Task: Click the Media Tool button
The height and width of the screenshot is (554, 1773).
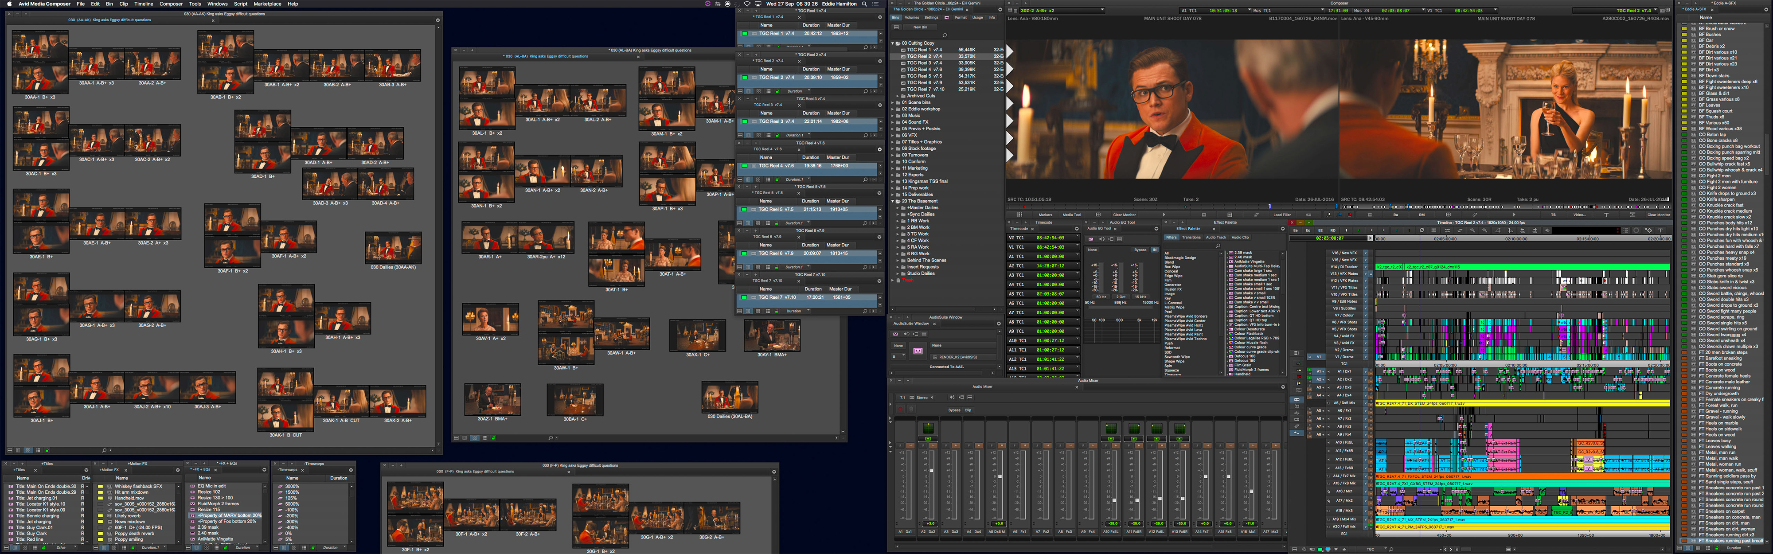Action: 1072,215
